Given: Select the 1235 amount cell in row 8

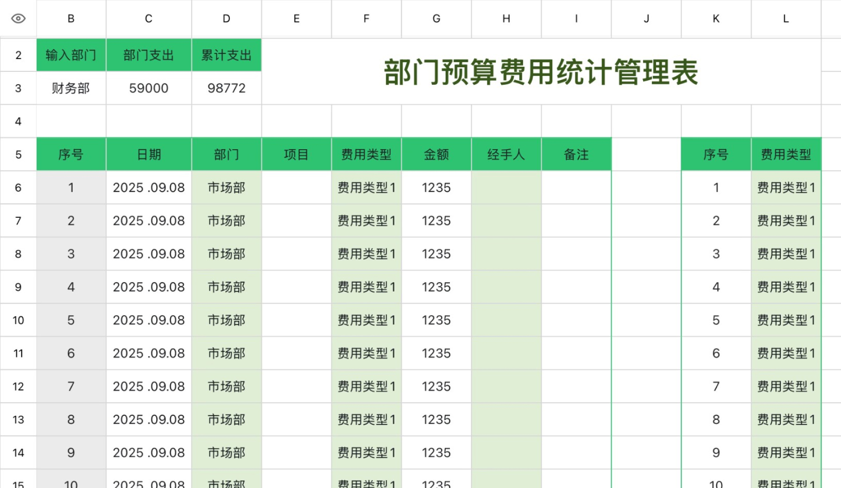Looking at the screenshot, I should pos(436,254).
